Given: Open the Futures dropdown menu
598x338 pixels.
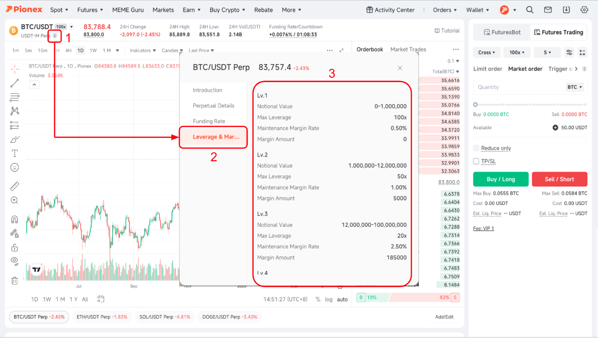Looking at the screenshot, I should coord(91,10).
